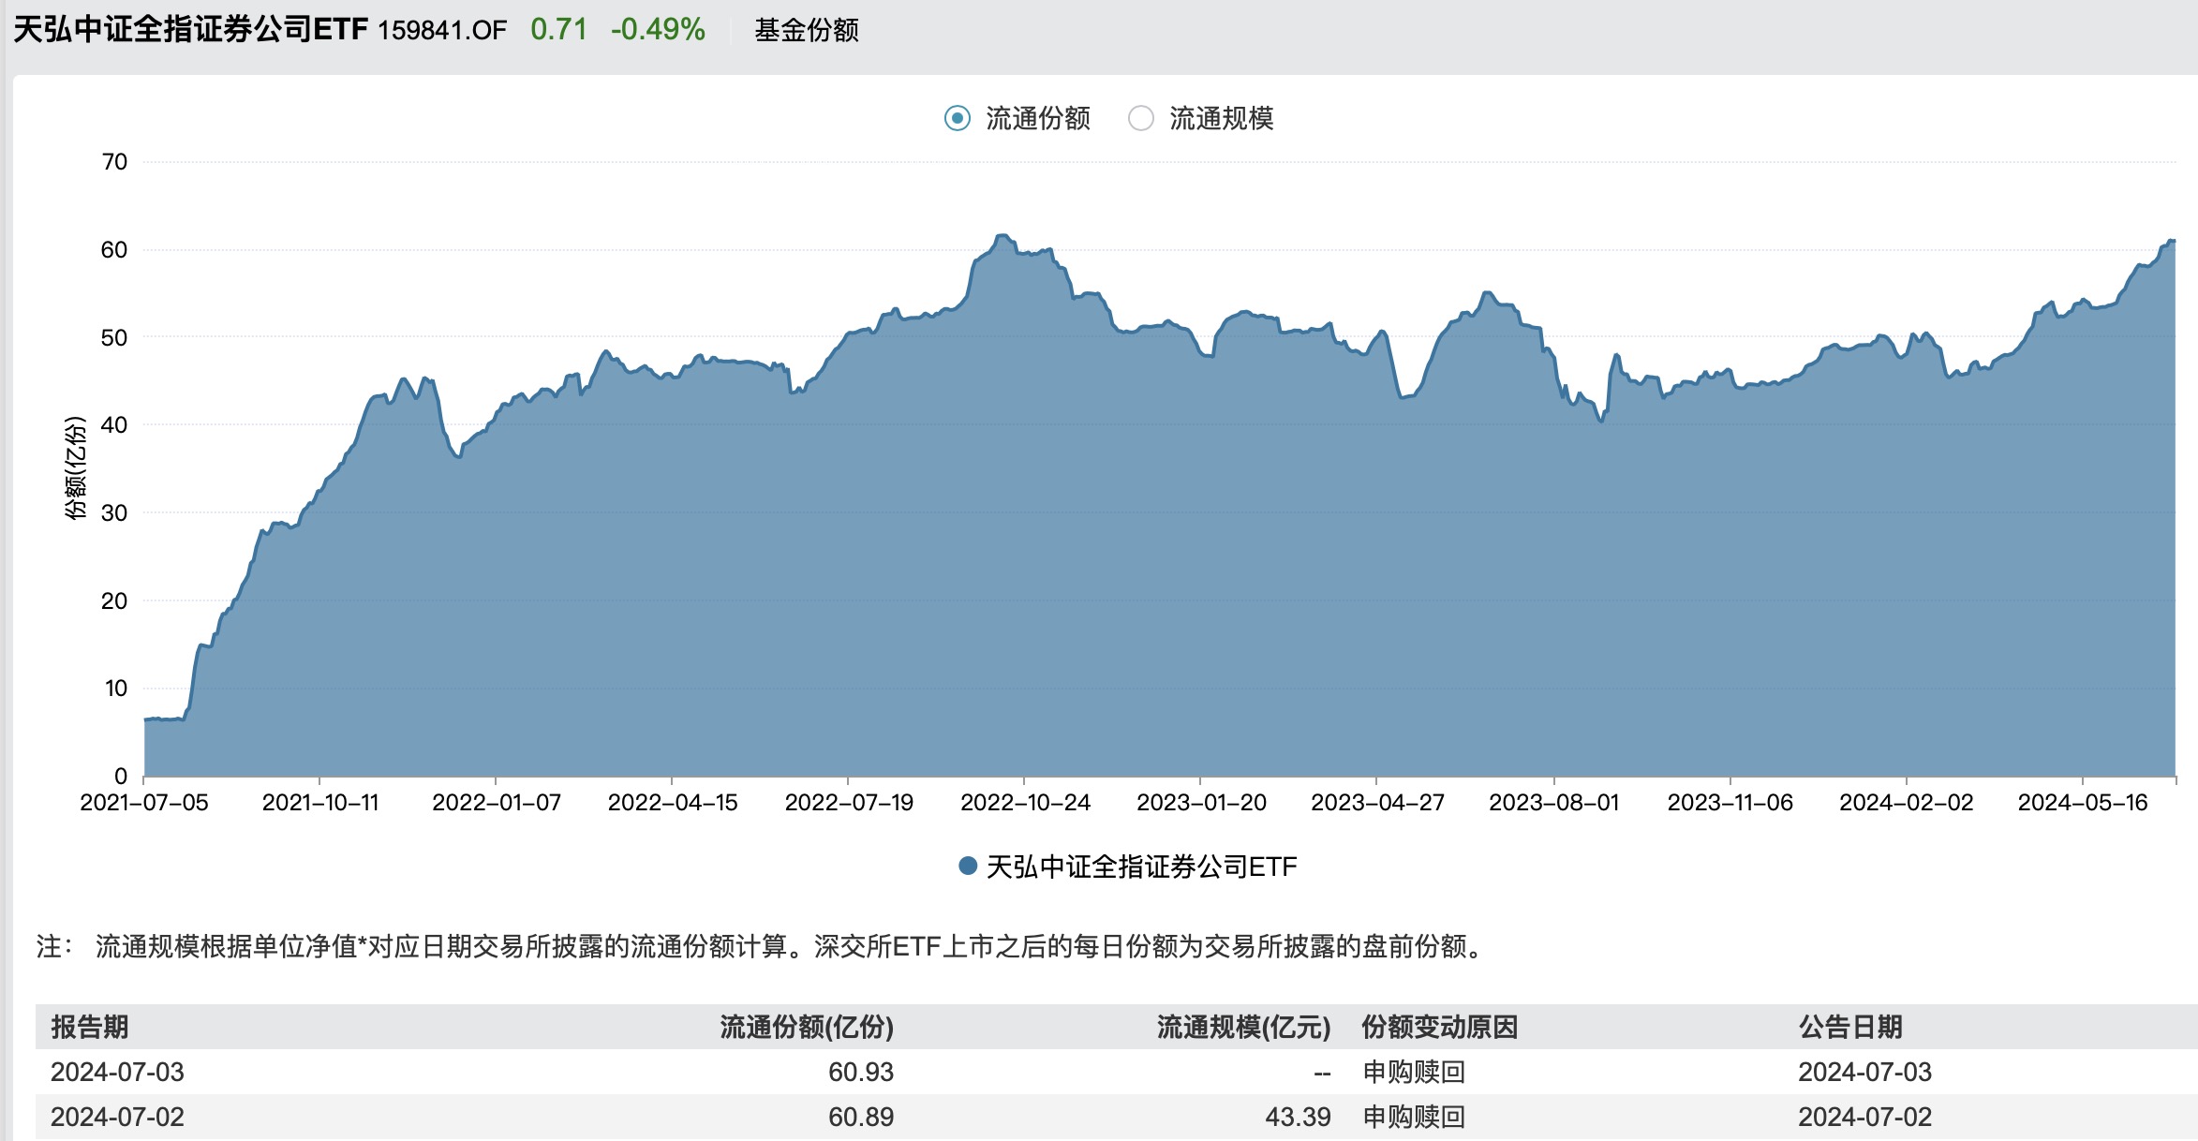Click the scale value 43.39
The image size is (2198, 1141).
coord(1298,1117)
